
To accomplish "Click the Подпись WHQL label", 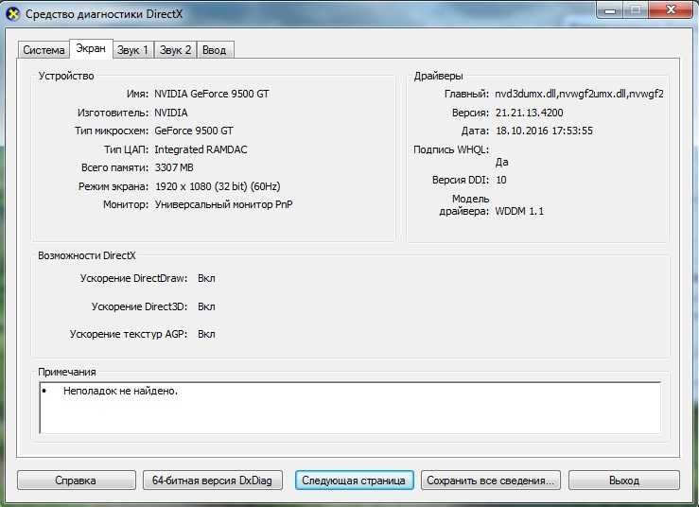I will (451, 149).
